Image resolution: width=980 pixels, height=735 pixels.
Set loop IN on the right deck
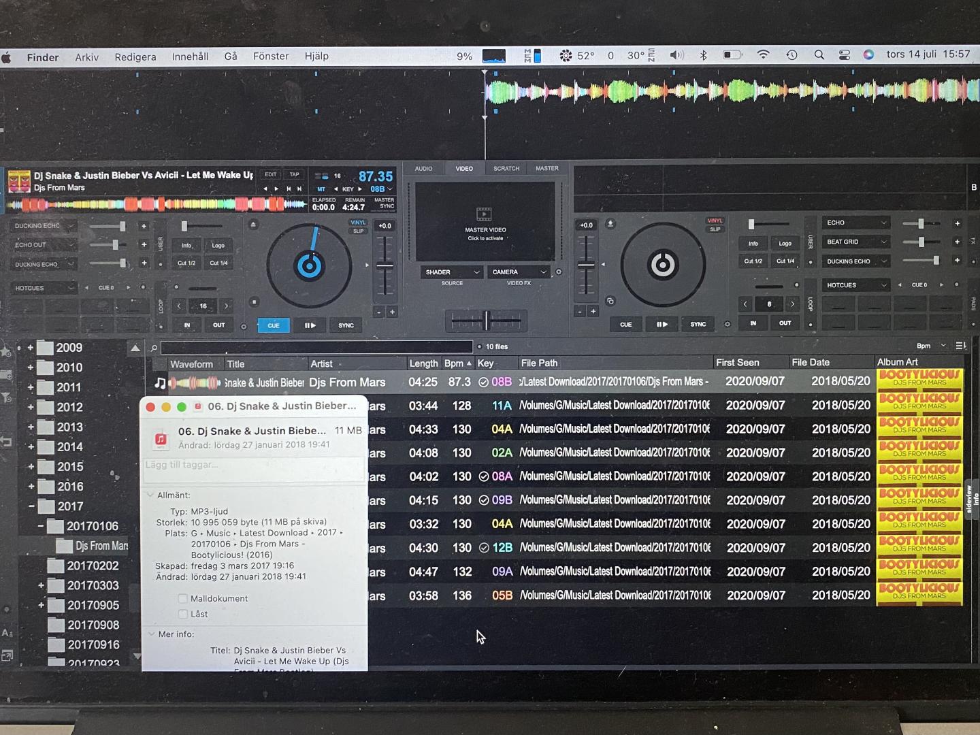pyautogui.click(x=753, y=323)
